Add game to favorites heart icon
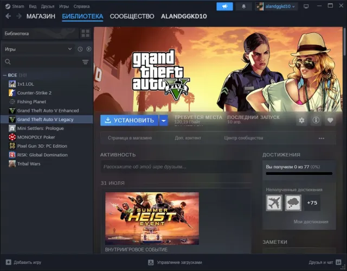This screenshot has height=271, width=347. [x=330, y=121]
